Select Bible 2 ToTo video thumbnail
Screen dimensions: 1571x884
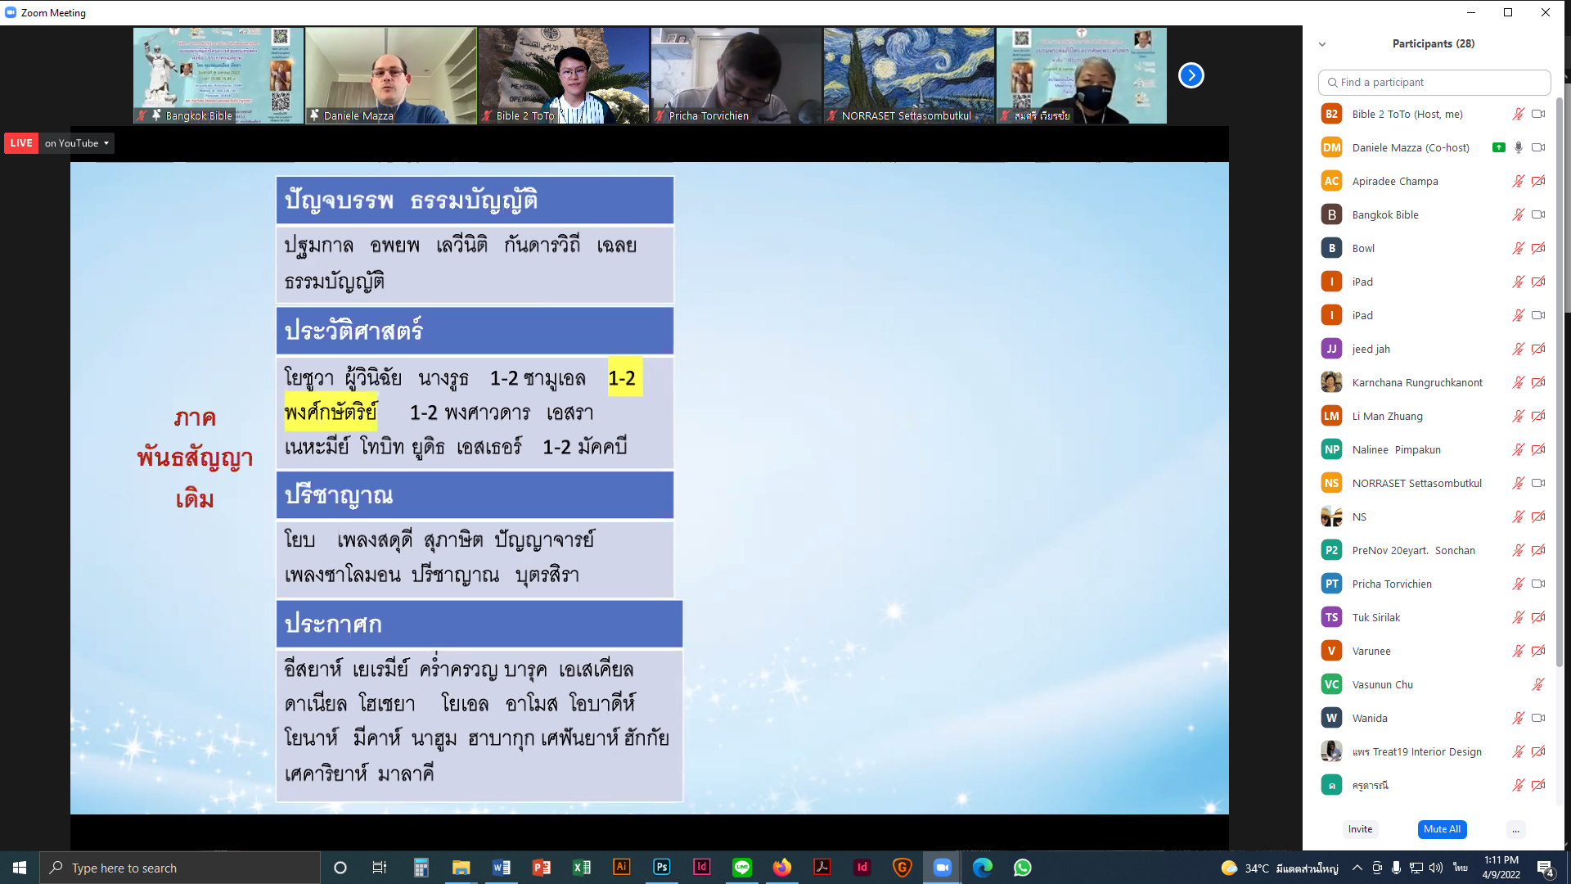coord(564,75)
